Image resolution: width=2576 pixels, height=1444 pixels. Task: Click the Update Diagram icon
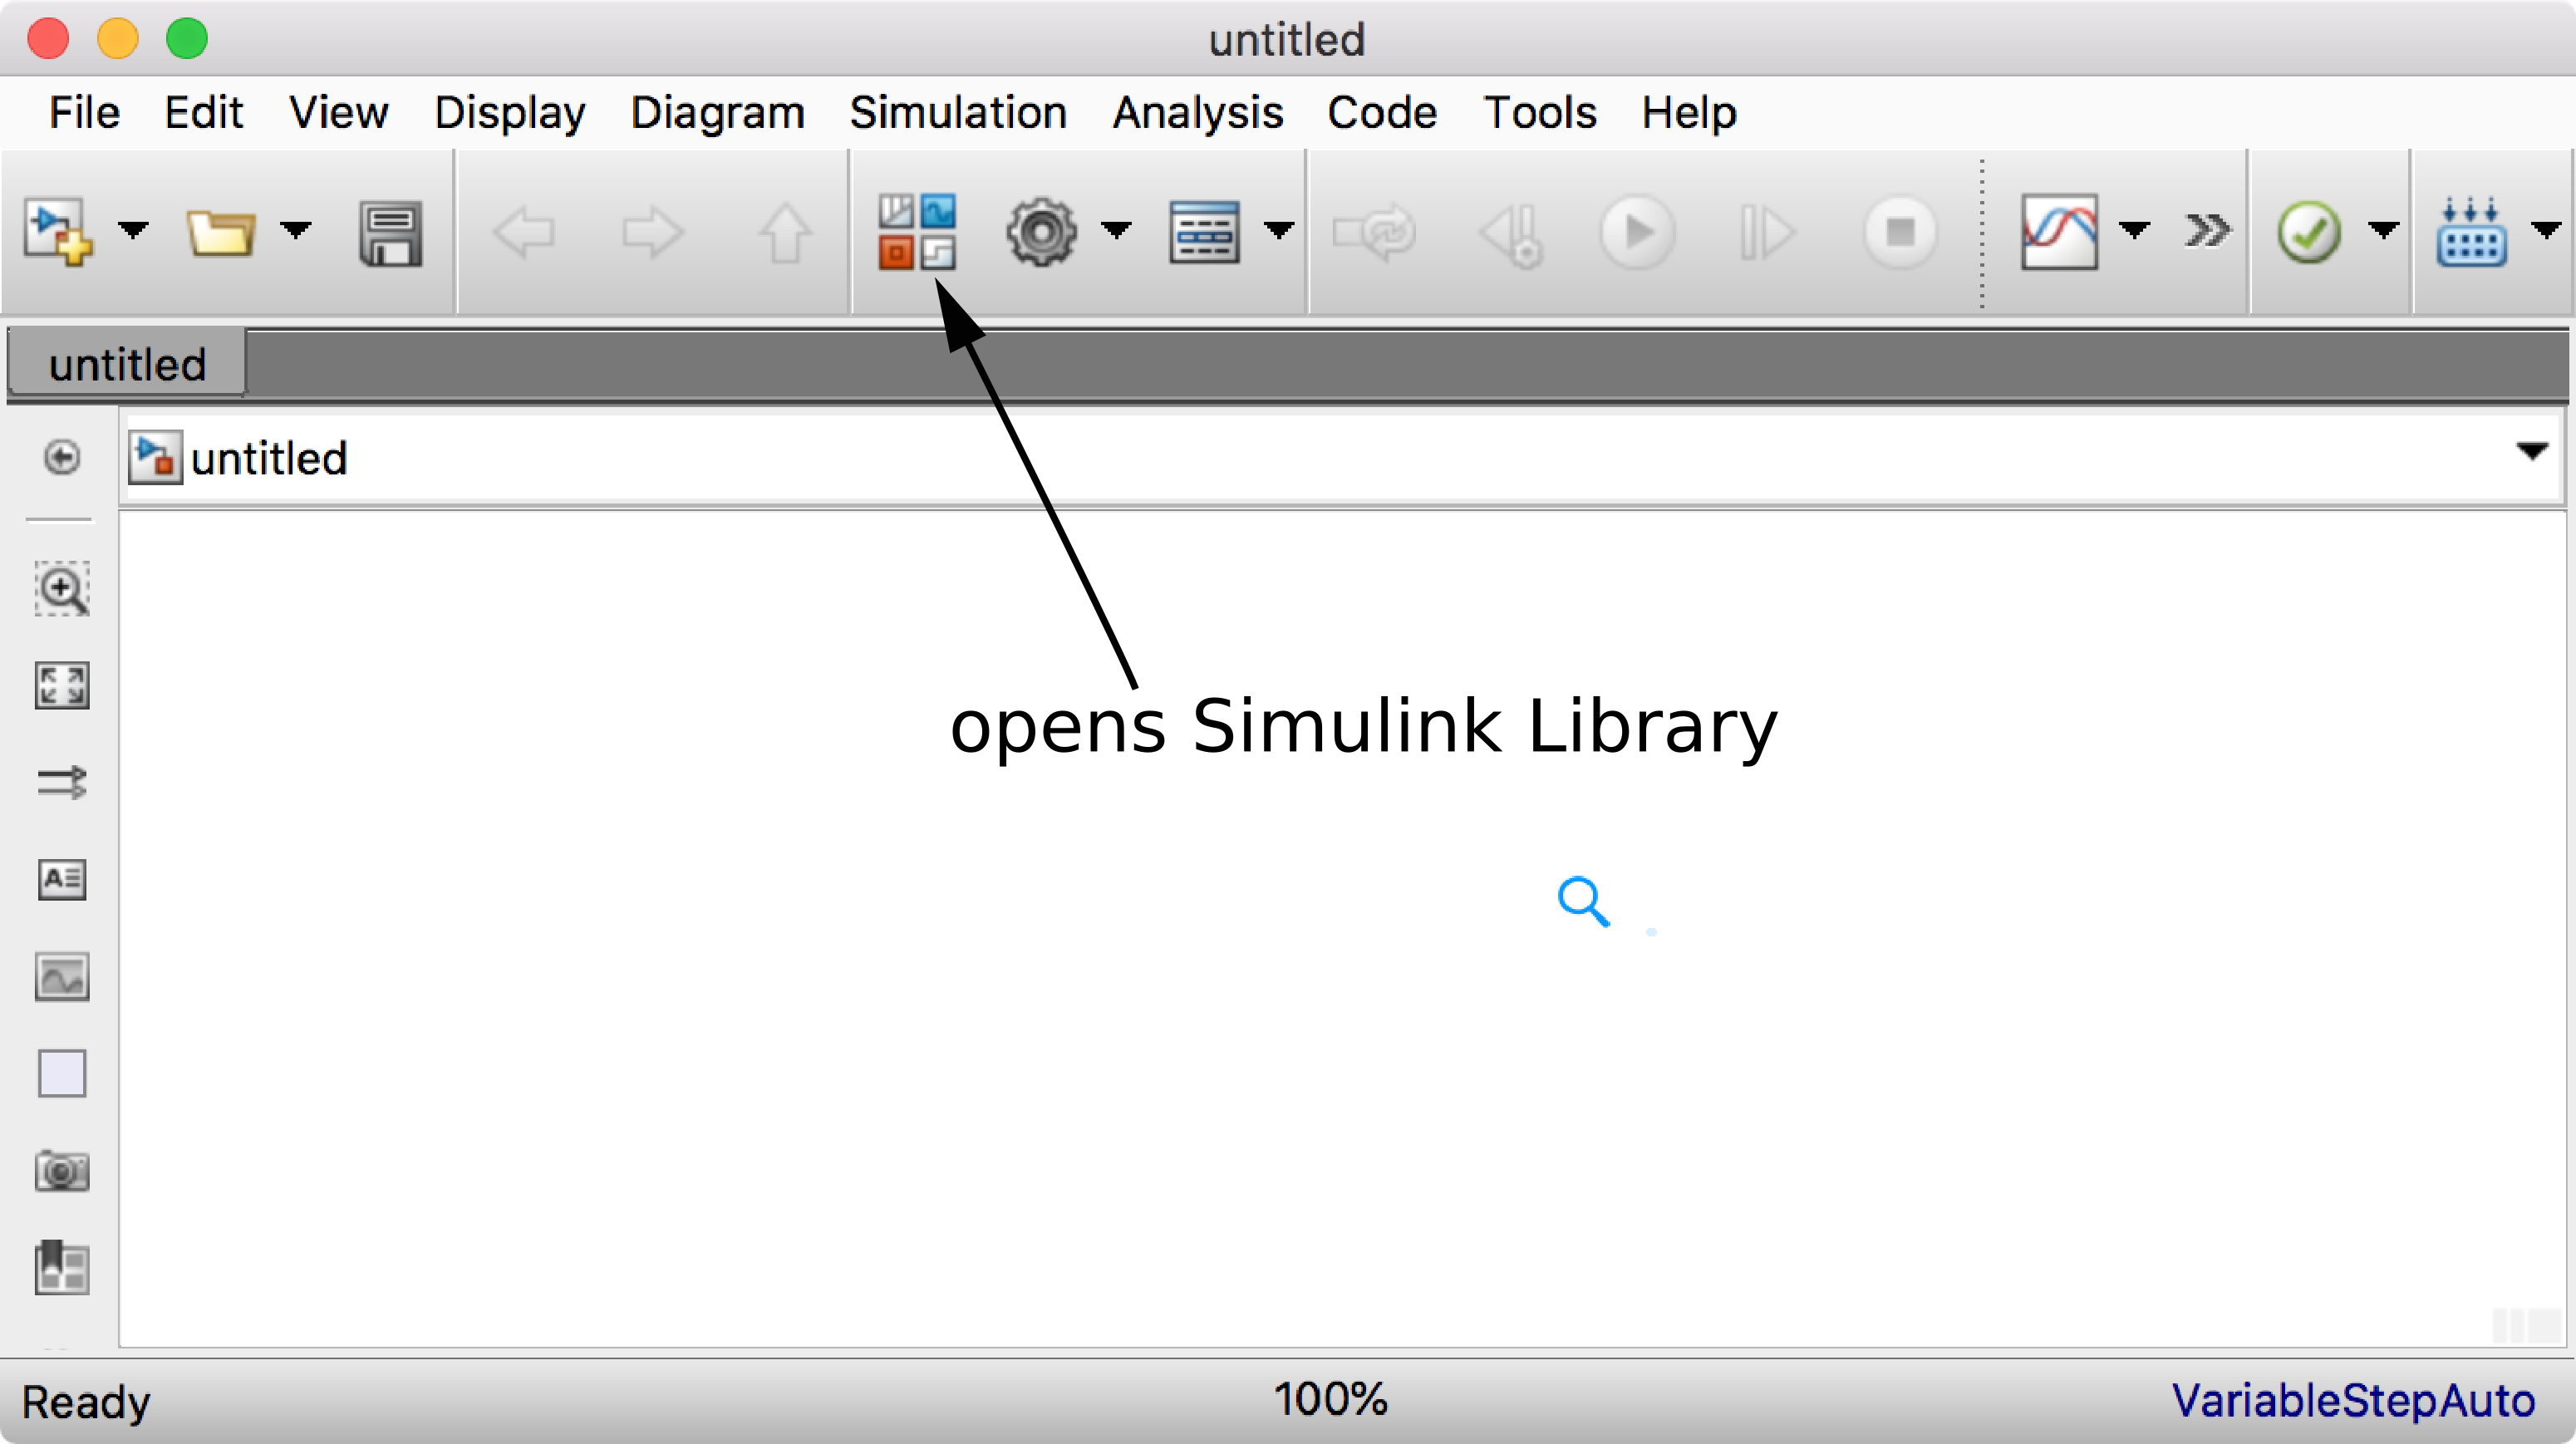tap(1375, 232)
